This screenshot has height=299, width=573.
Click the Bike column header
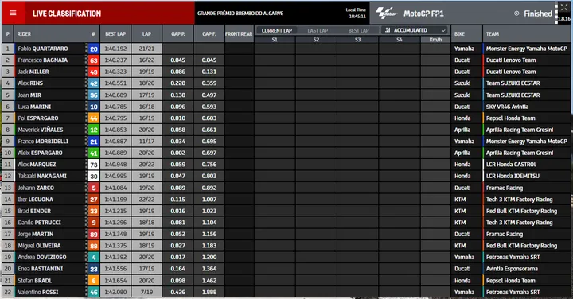[459, 34]
